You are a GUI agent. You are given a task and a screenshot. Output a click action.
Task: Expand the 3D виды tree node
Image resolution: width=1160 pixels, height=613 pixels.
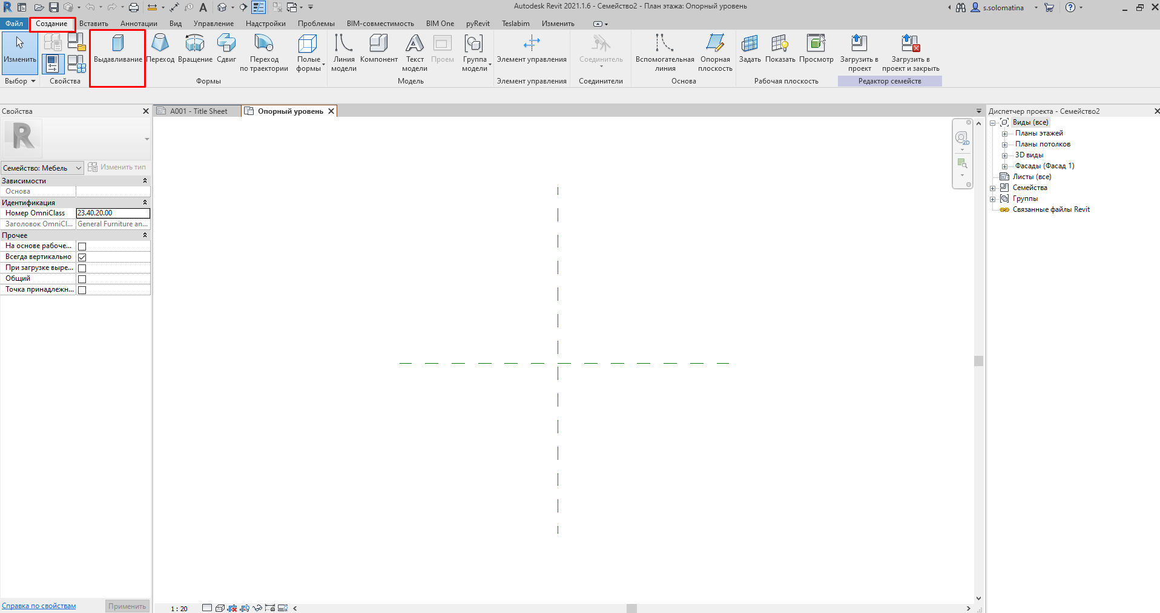point(1004,156)
